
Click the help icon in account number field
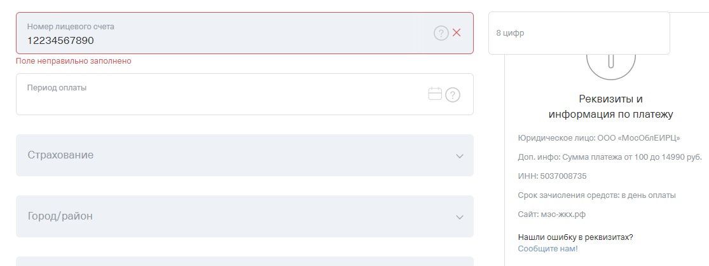pos(441,33)
